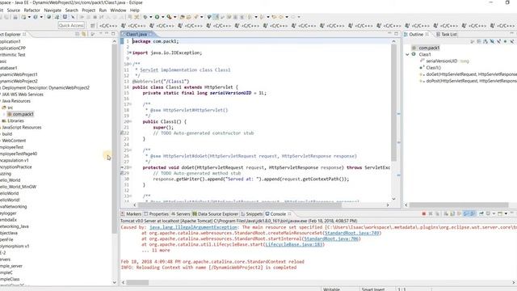
Task: Open the Display Selected Console dropdown arrow
Action: (494, 213)
